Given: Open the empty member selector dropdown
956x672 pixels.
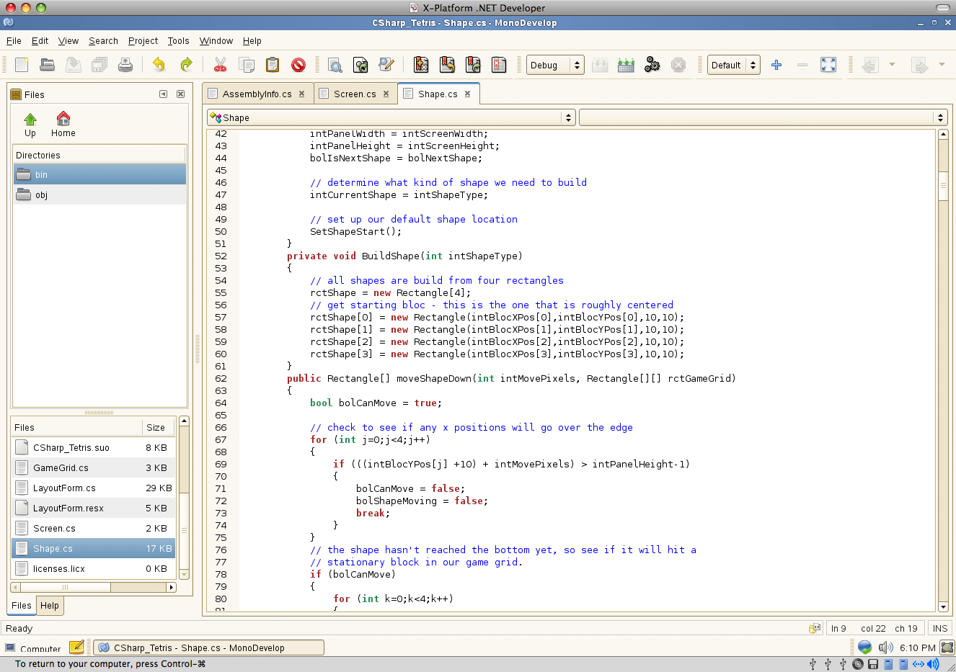Looking at the screenshot, I should (763, 117).
